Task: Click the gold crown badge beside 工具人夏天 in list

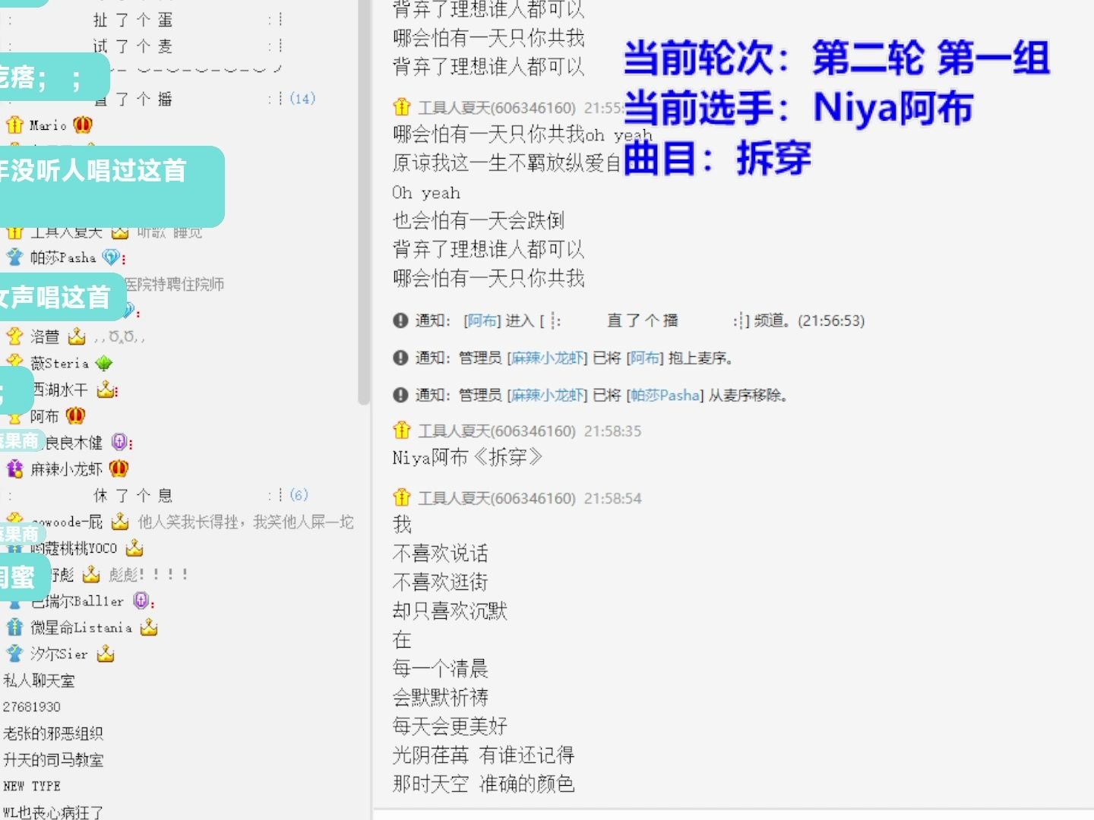Action: [119, 231]
